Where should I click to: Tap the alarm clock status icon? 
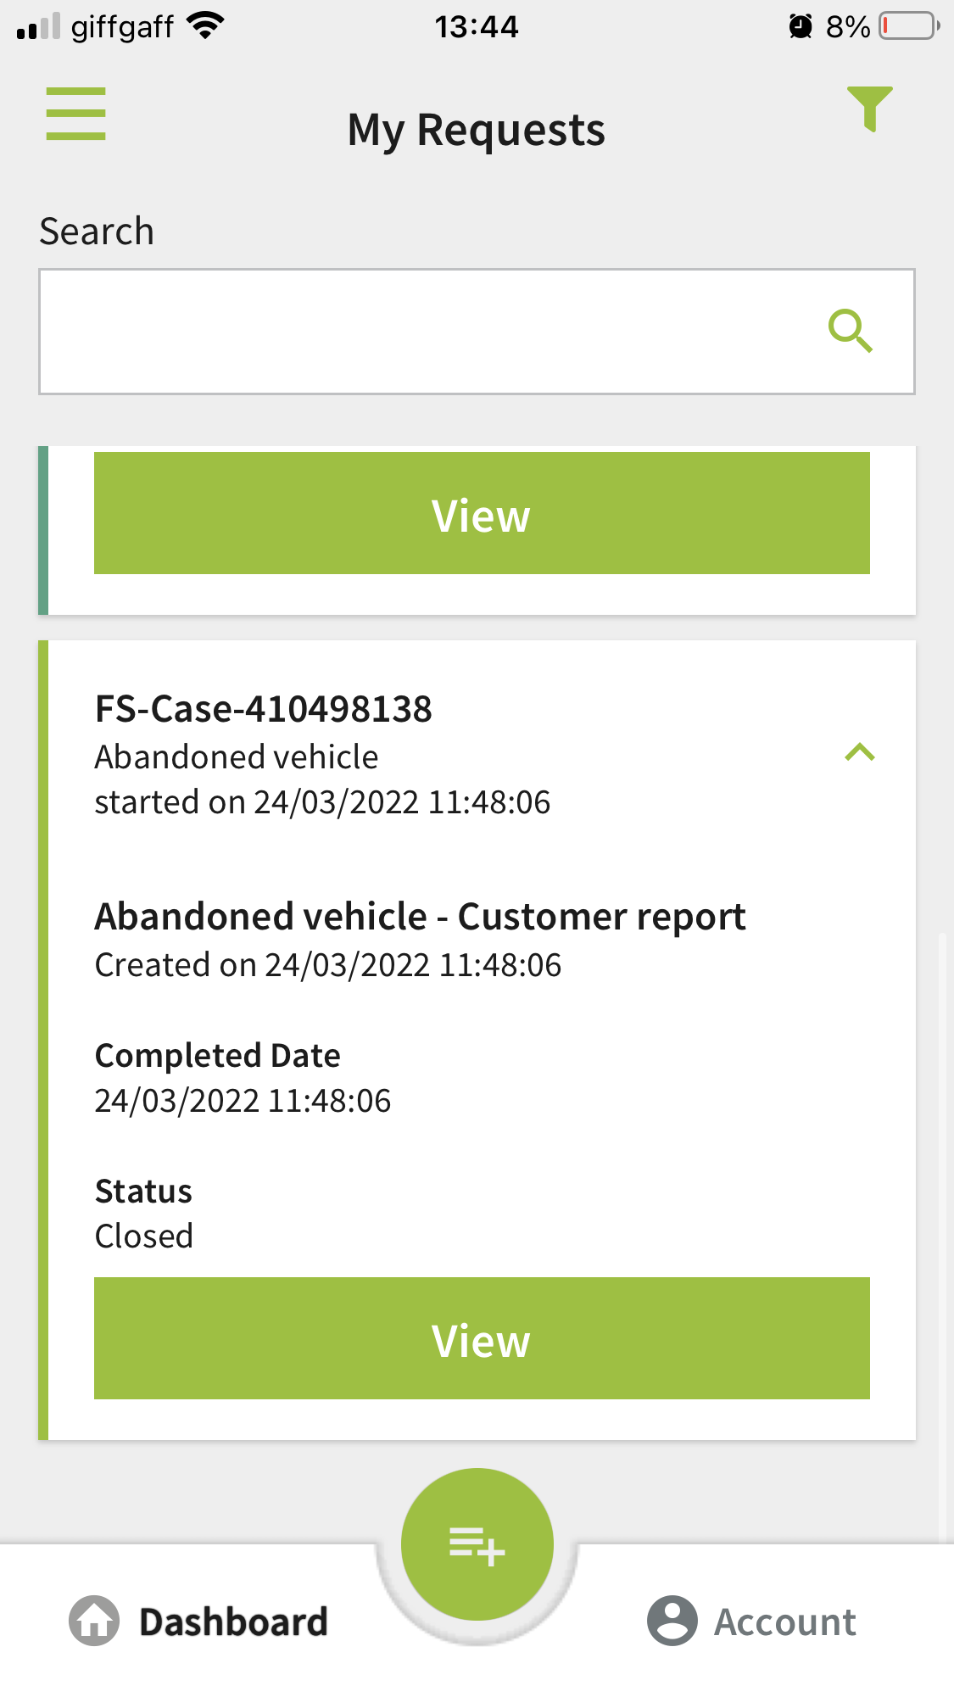click(x=800, y=26)
